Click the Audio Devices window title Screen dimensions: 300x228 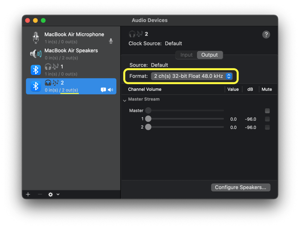(x=150, y=20)
